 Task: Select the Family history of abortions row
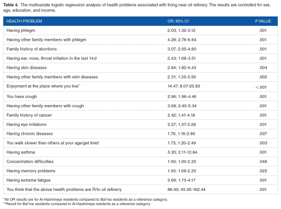[140, 49]
